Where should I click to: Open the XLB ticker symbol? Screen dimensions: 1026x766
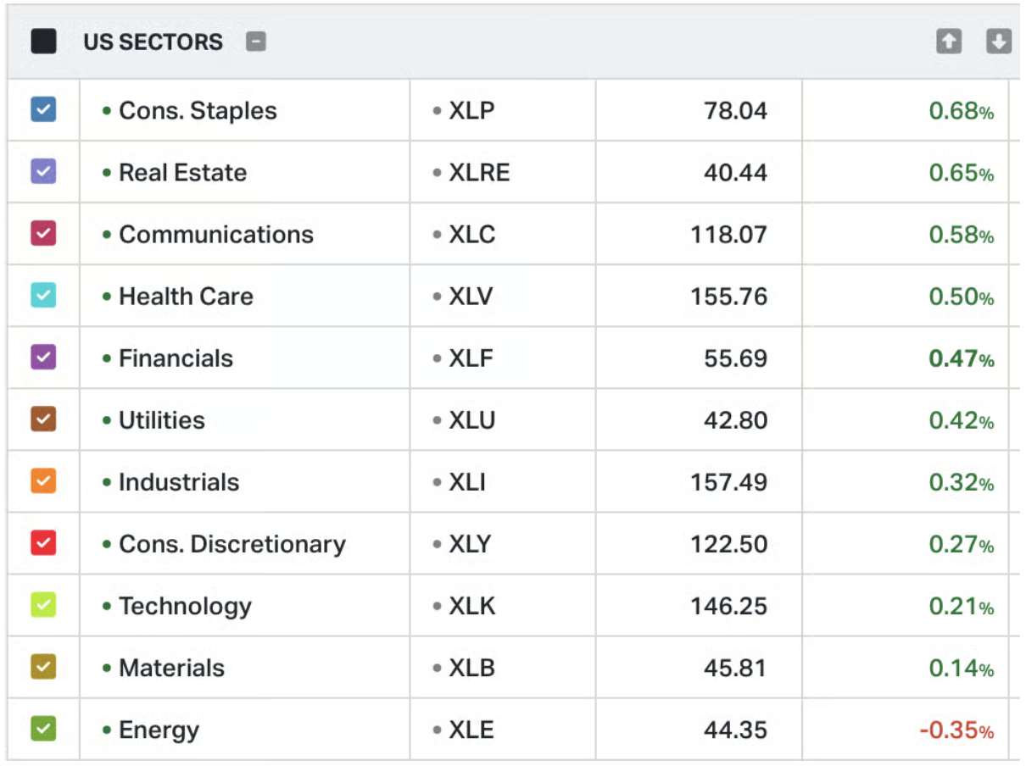471,668
